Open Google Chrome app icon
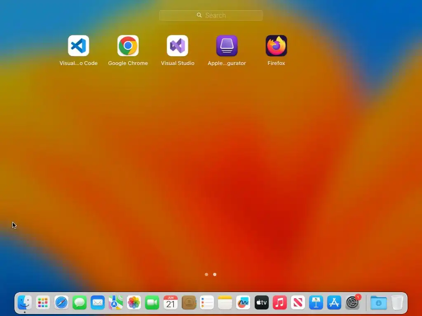 coord(128,46)
